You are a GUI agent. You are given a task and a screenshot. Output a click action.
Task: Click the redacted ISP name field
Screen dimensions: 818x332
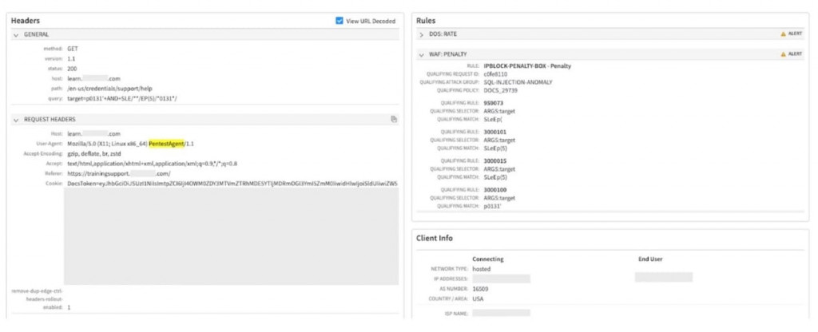502,313
